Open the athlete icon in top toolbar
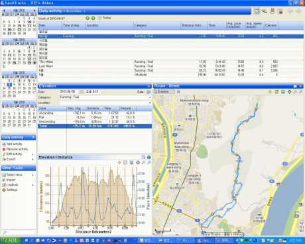The width and height of the screenshot is (305, 244). coord(272,11)
